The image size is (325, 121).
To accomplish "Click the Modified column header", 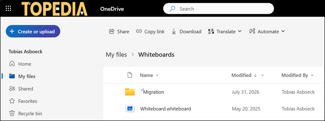I will click(x=241, y=75).
